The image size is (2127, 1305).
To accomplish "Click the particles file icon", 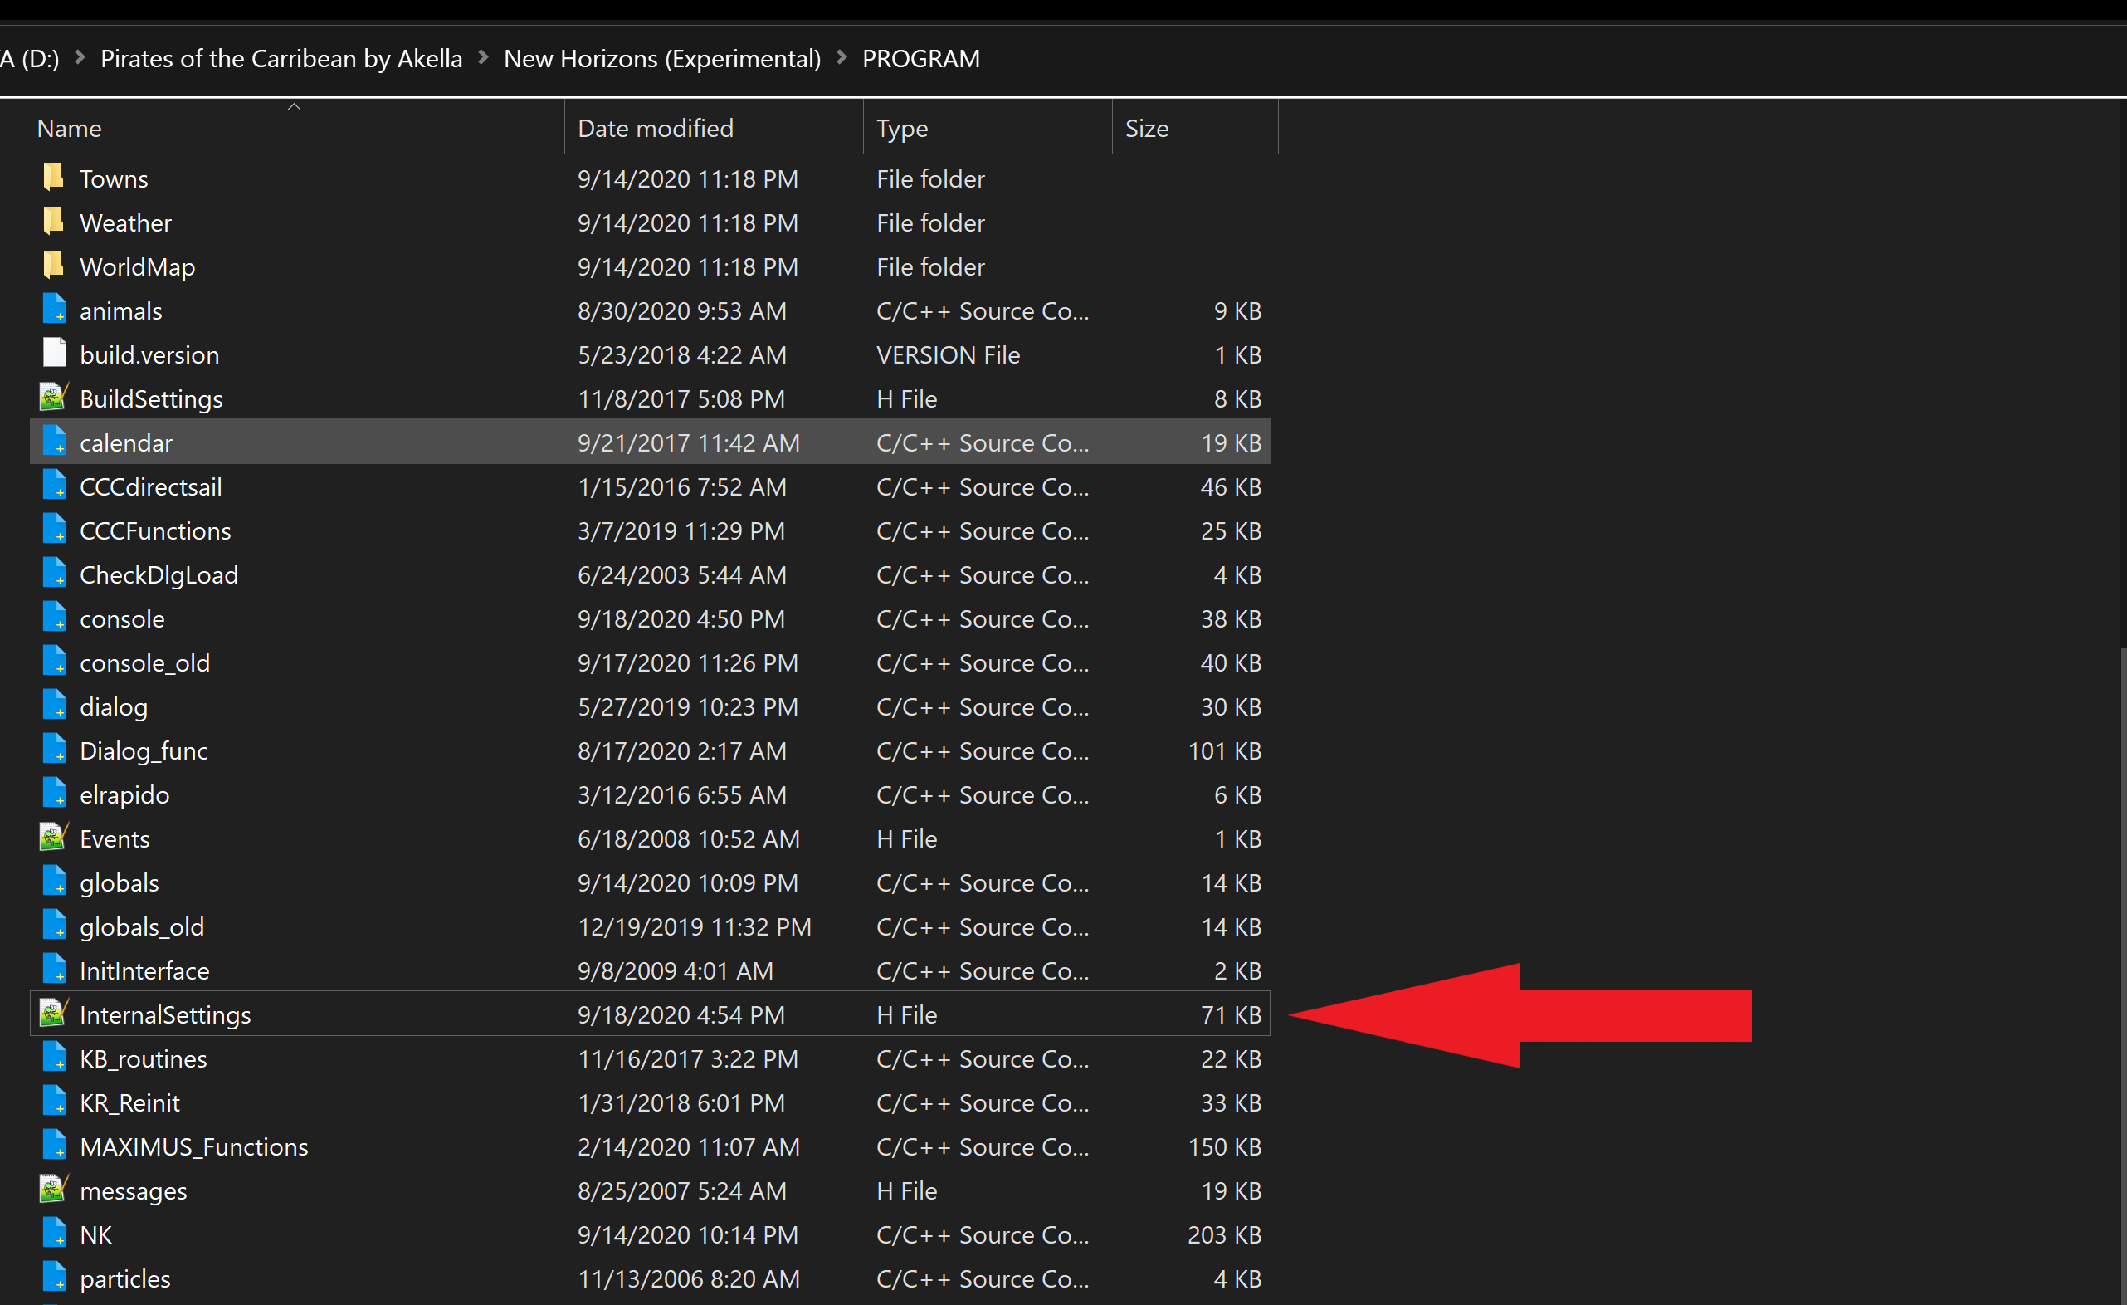I will point(53,1278).
